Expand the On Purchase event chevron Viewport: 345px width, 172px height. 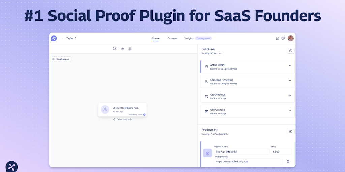pos(290,110)
